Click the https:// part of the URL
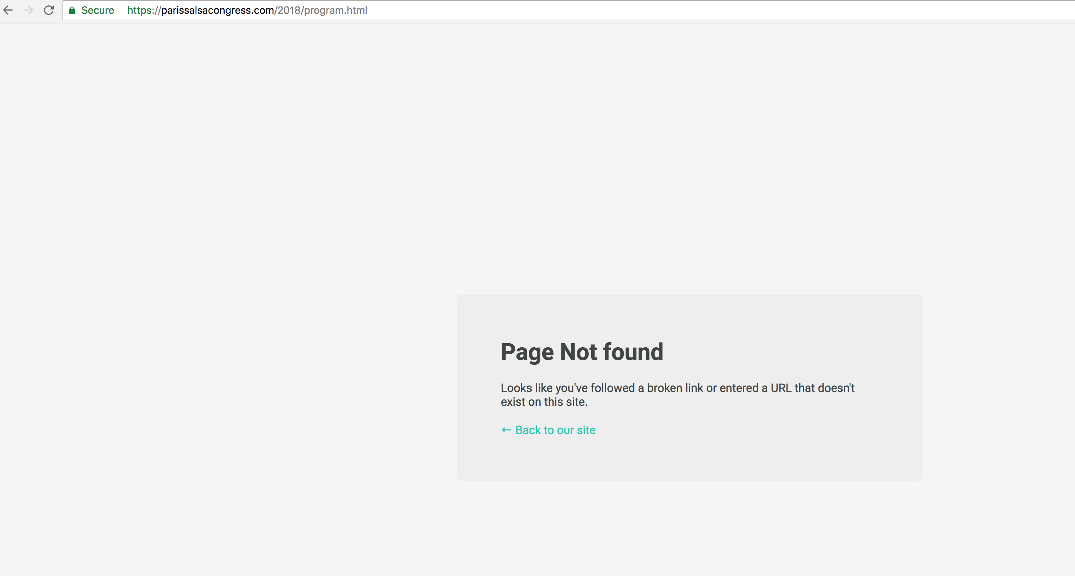This screenshot has height=576, width=1075. pyautogui.click(x=144, y=11)
